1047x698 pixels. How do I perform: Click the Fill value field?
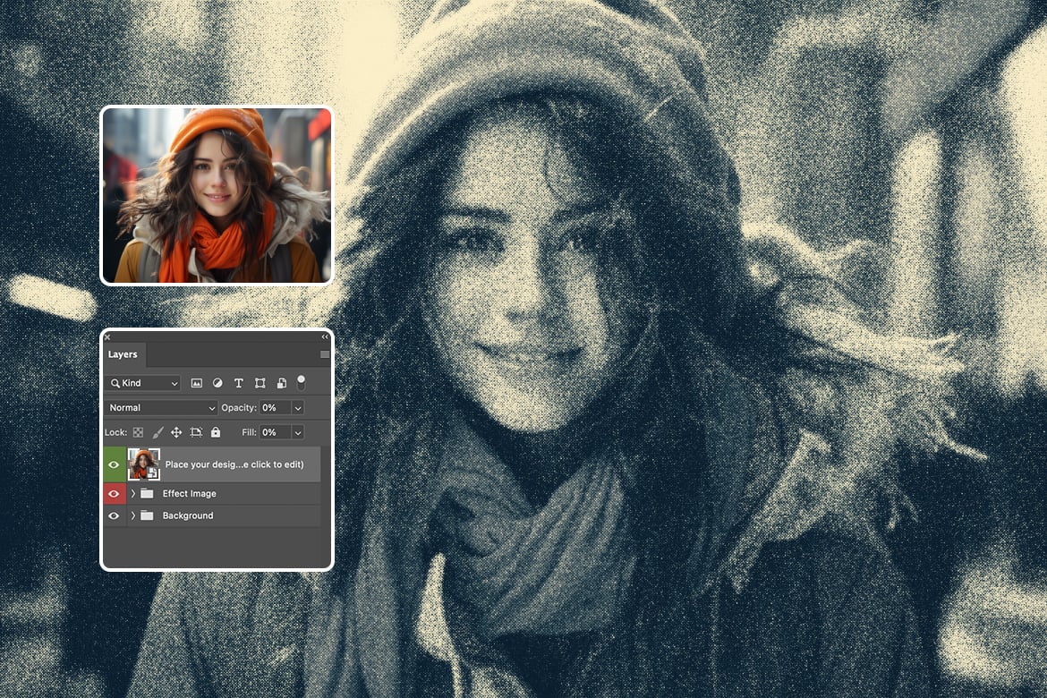point(275,432)
